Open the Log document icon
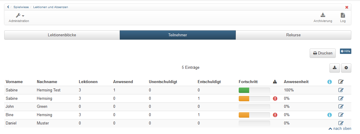The width and height of the screenshot is (360, 134). (x=343, y=15)
